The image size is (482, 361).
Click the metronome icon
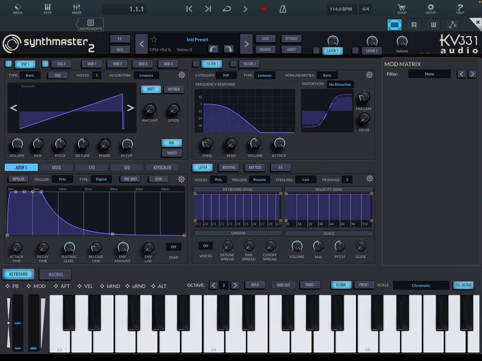pos(282,8)
